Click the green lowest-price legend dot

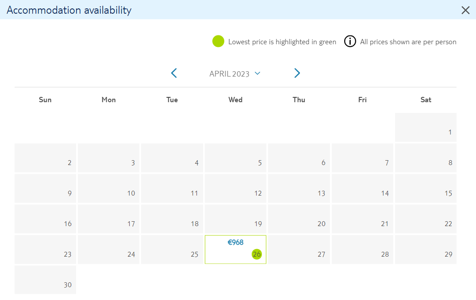click(x=218, y=41)
